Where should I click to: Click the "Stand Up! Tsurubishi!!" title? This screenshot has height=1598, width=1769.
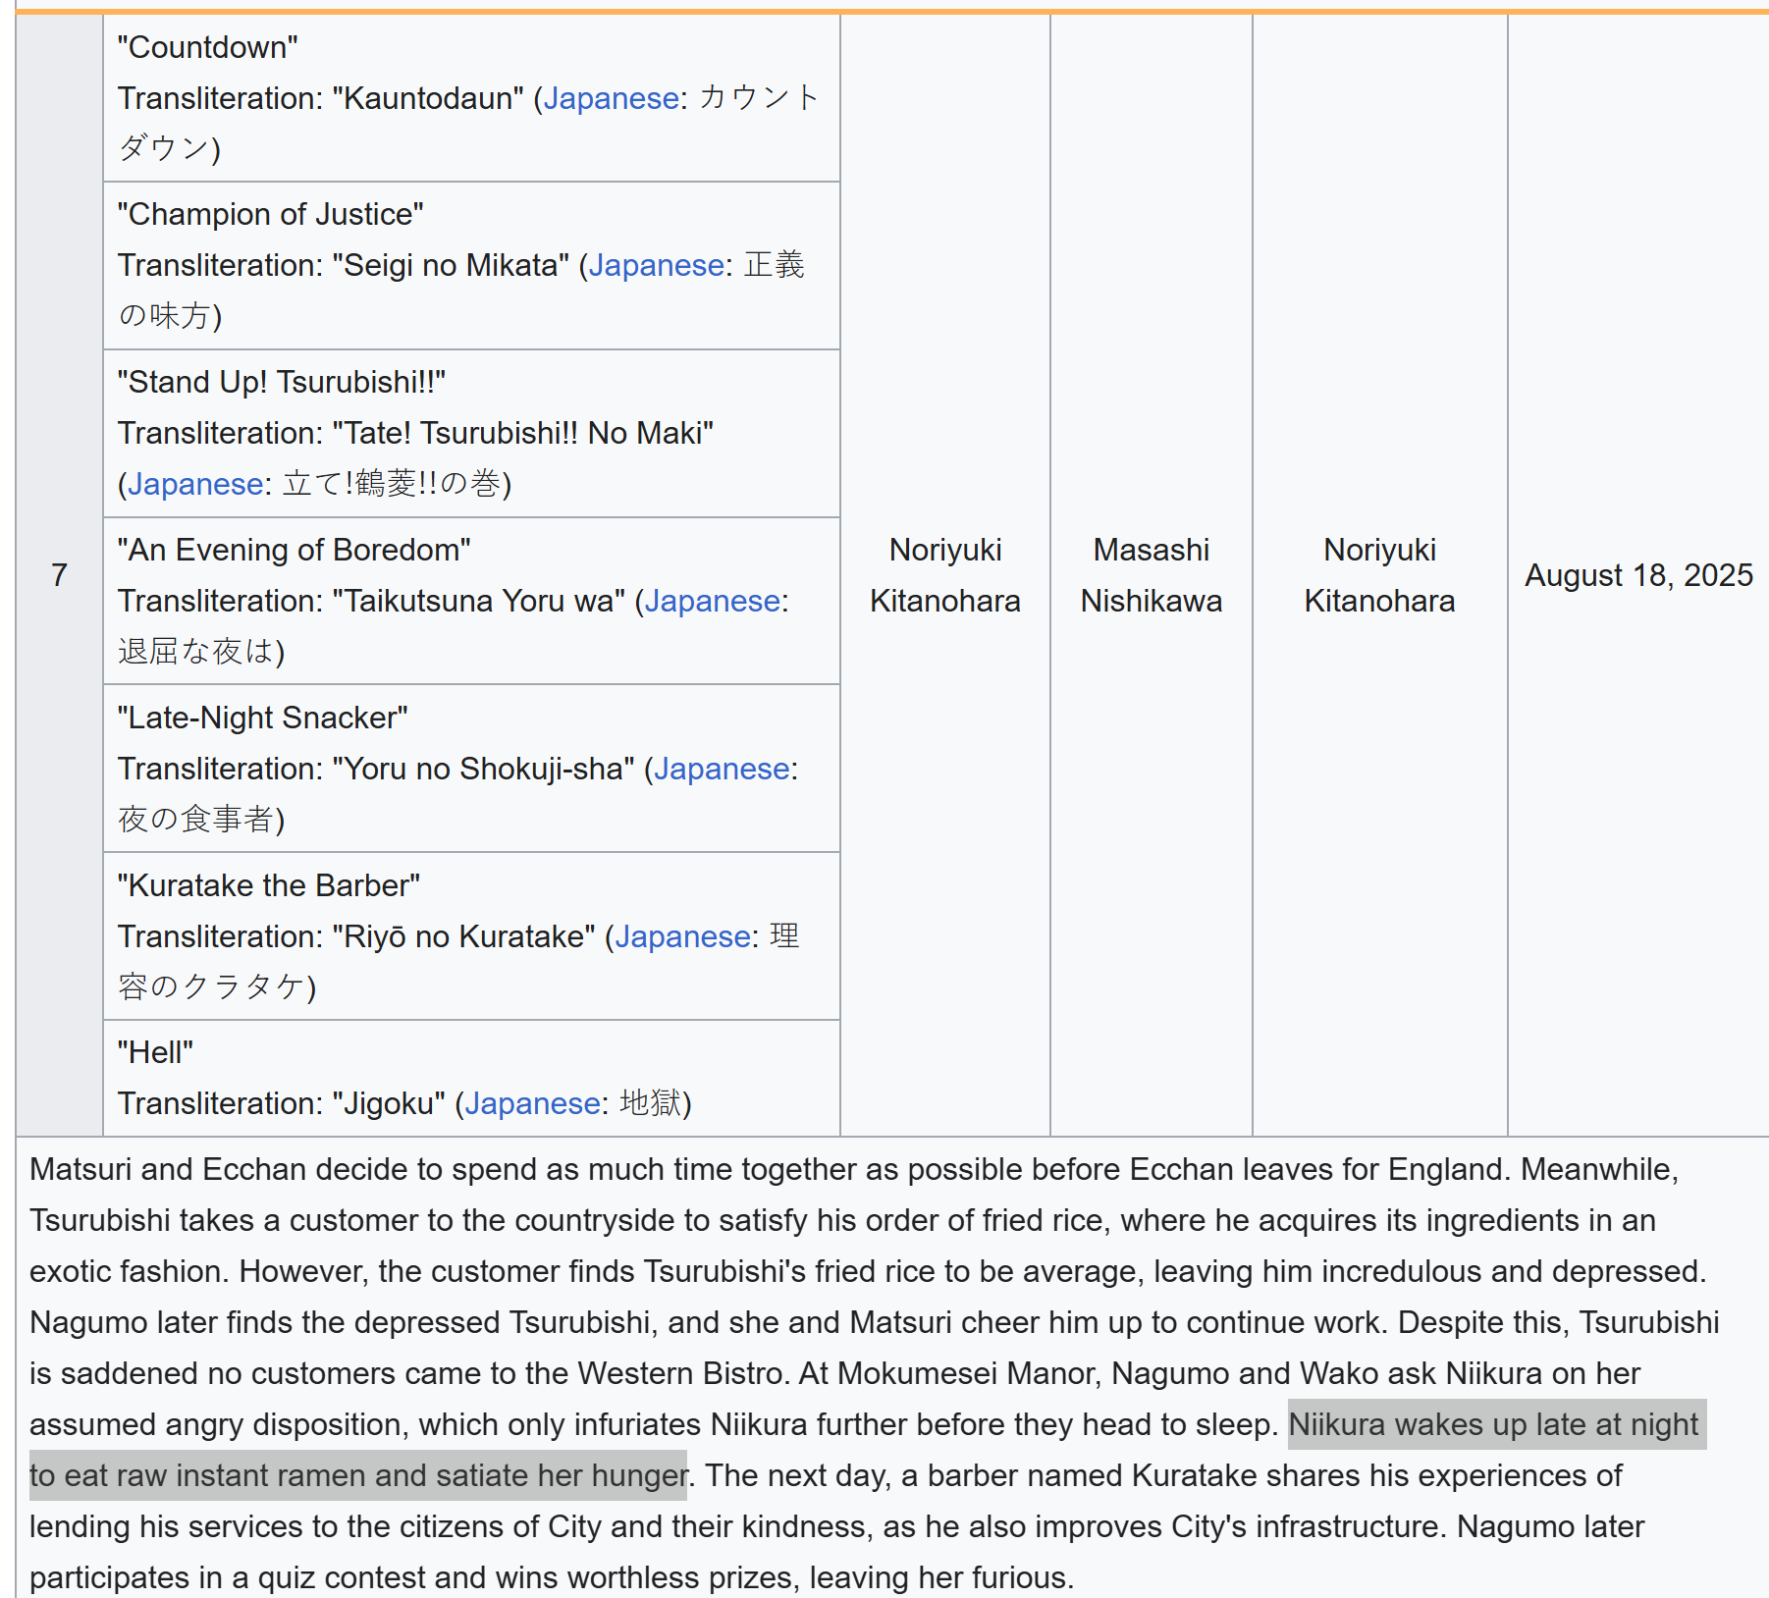point(282,382)
